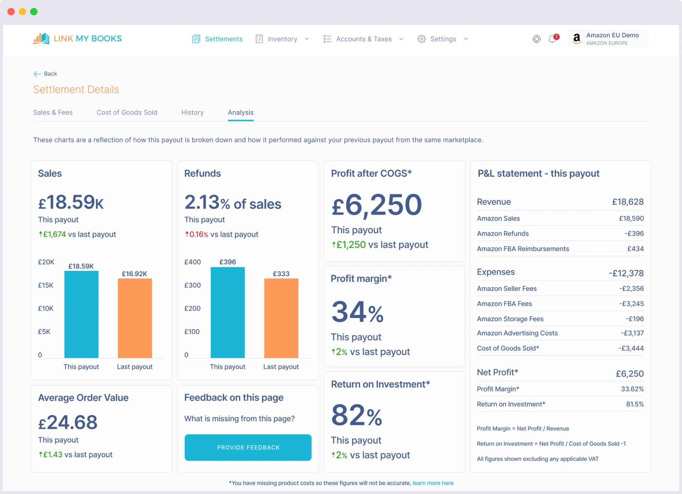Click the £24.68 Average Order Value
Viewport: 682px width, 494px height.
[67, 423]
